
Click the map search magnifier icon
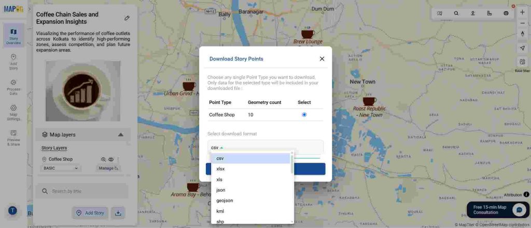coord(456,13)
